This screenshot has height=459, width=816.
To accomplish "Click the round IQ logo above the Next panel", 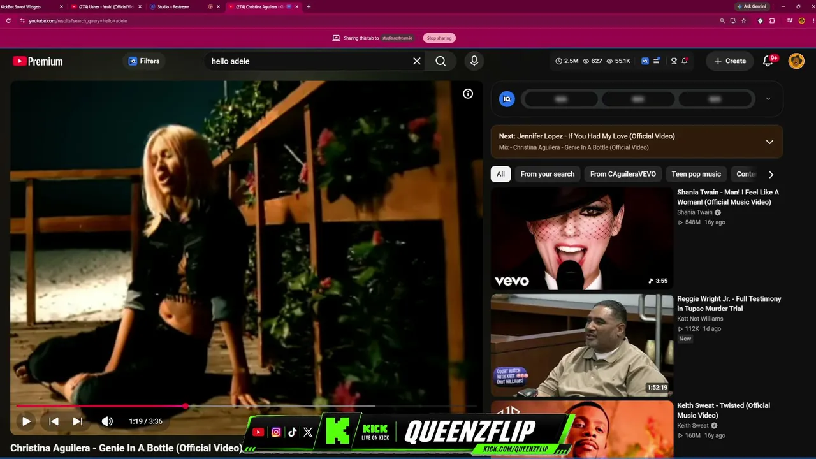I will coord(507,99).
